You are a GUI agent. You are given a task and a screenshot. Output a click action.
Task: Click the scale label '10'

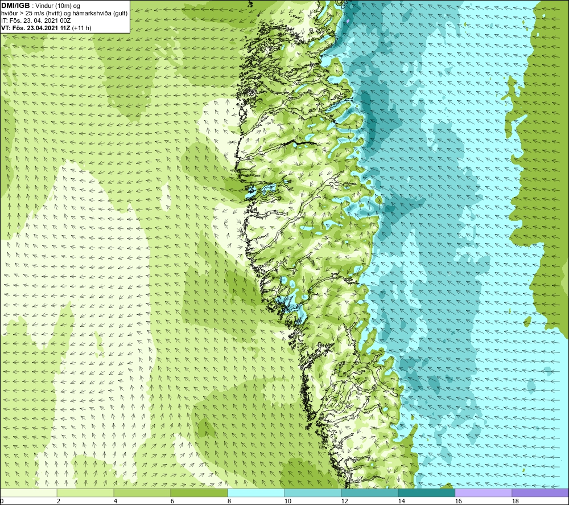(x=287, y=502)
